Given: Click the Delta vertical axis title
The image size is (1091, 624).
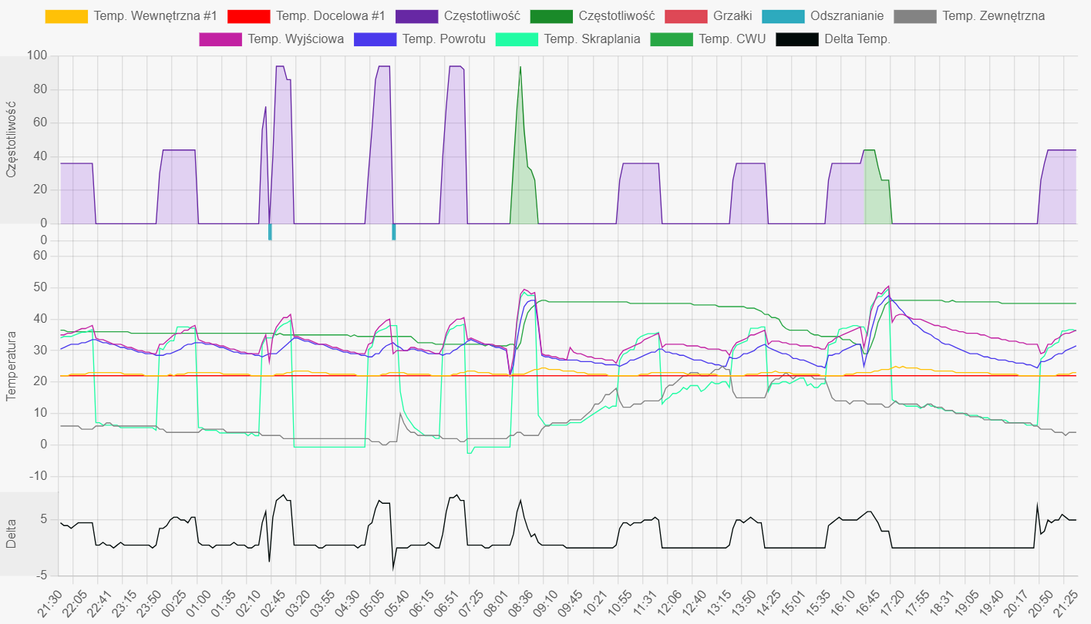Looking at the screenshot, I should click(12, 534).
